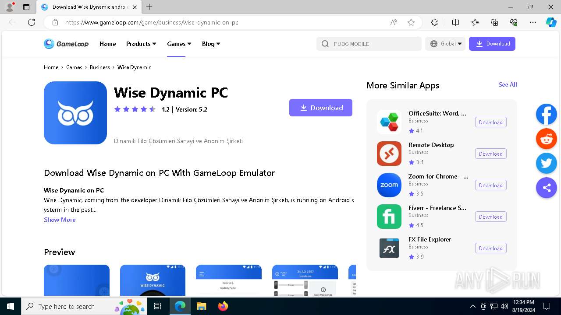Open the 34 AD 3567 preview screenshot
This screenshot has width=561, height=315.
(305, 280)
